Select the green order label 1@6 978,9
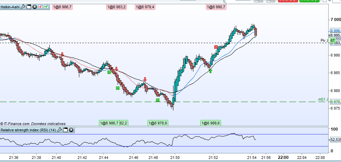 point(158,123)
